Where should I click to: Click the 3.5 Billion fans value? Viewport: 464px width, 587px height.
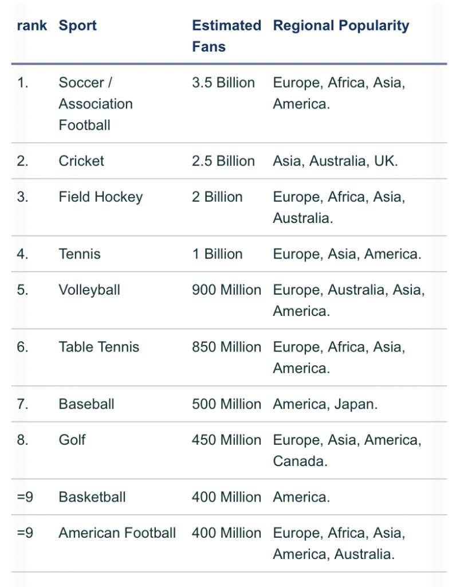tap(223, 83)
